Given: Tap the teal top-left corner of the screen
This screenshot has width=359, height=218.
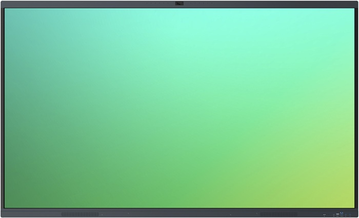Looking at the screenshot, I should [13, 15].
